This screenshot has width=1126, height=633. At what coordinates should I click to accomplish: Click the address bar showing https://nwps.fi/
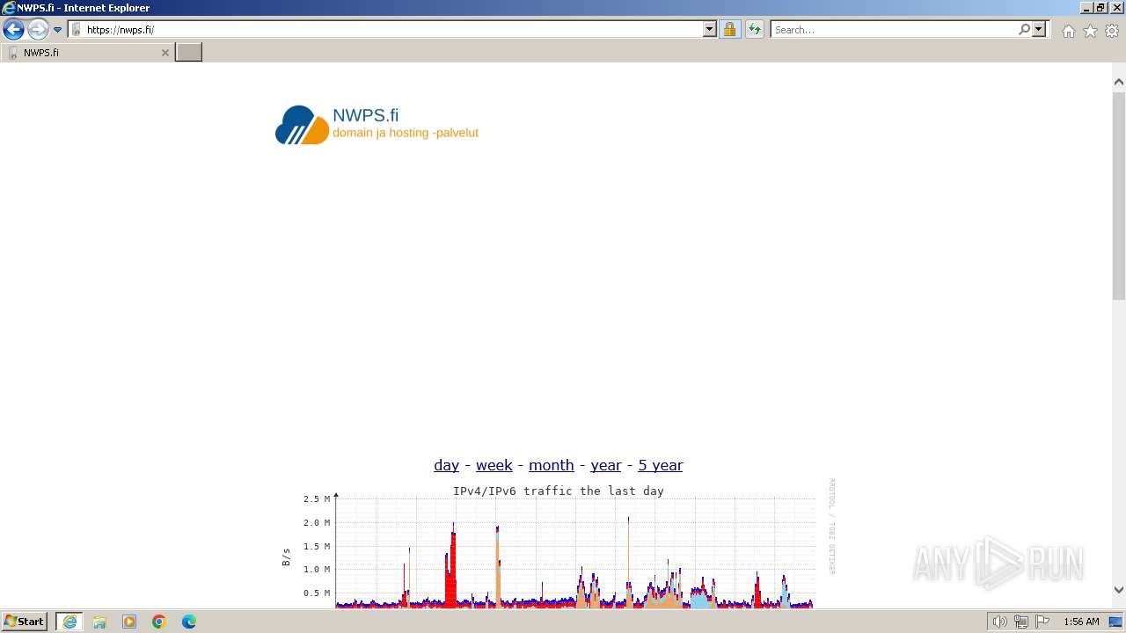(385, 29)
